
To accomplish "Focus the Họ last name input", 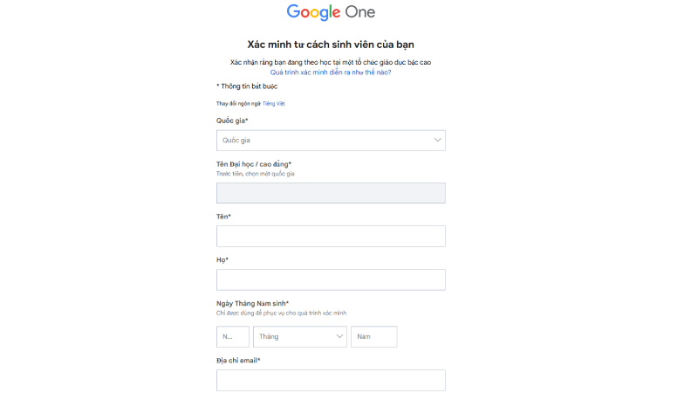I will 331,279.
